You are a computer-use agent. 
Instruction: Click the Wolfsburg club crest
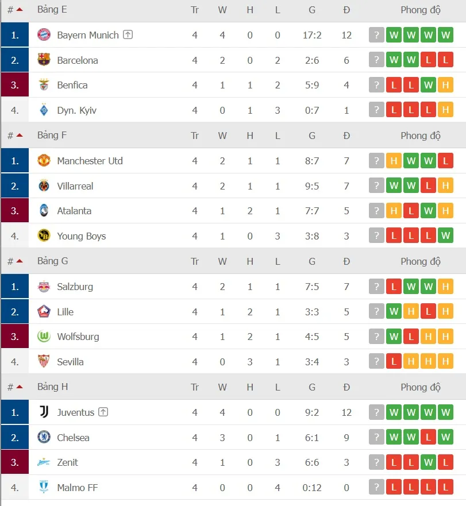(44, 337)
